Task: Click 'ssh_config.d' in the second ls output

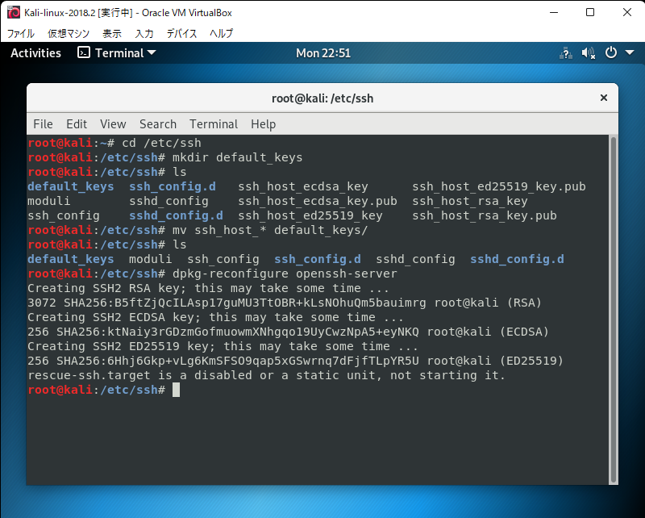Action: tap(318, 259)
